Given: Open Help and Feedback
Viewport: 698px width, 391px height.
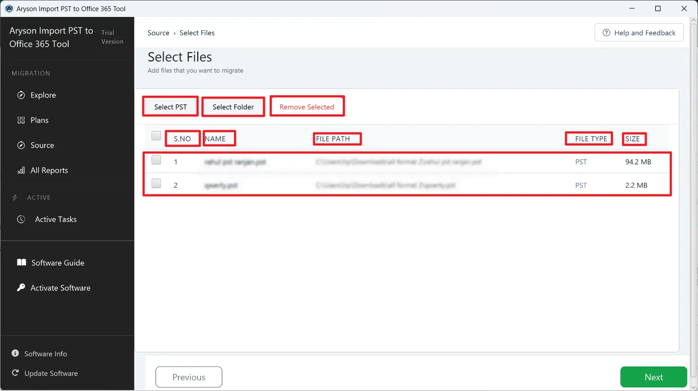Looking at the screenshot, I should [x=639, y=33].
